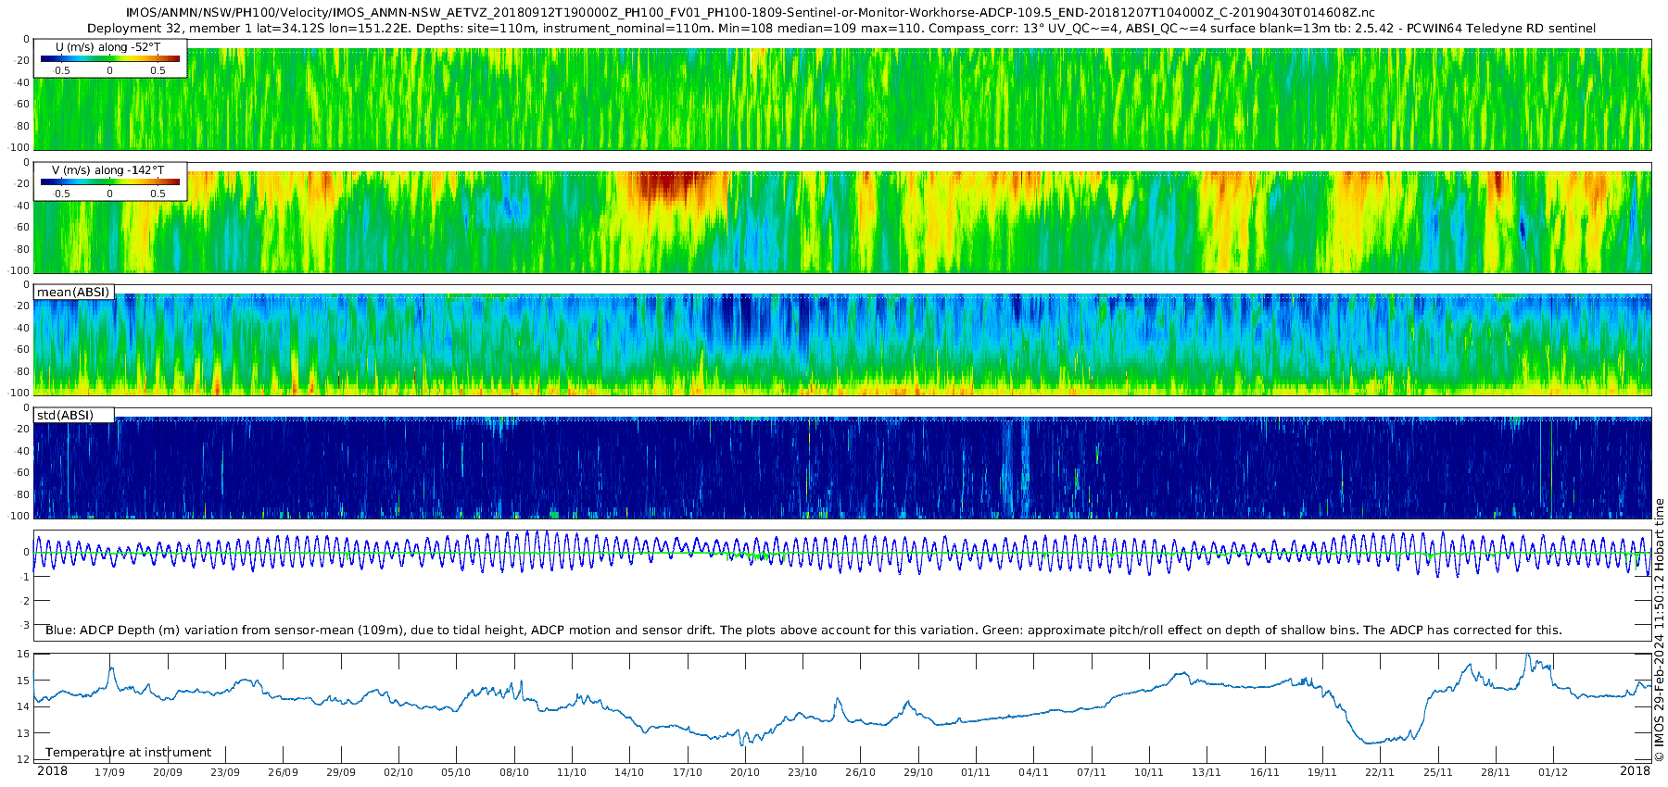Image resolution: width=1668 pixels, height=787 pixels.
Task: Select the IMOS file path title line
Action: tap(751, 13)
